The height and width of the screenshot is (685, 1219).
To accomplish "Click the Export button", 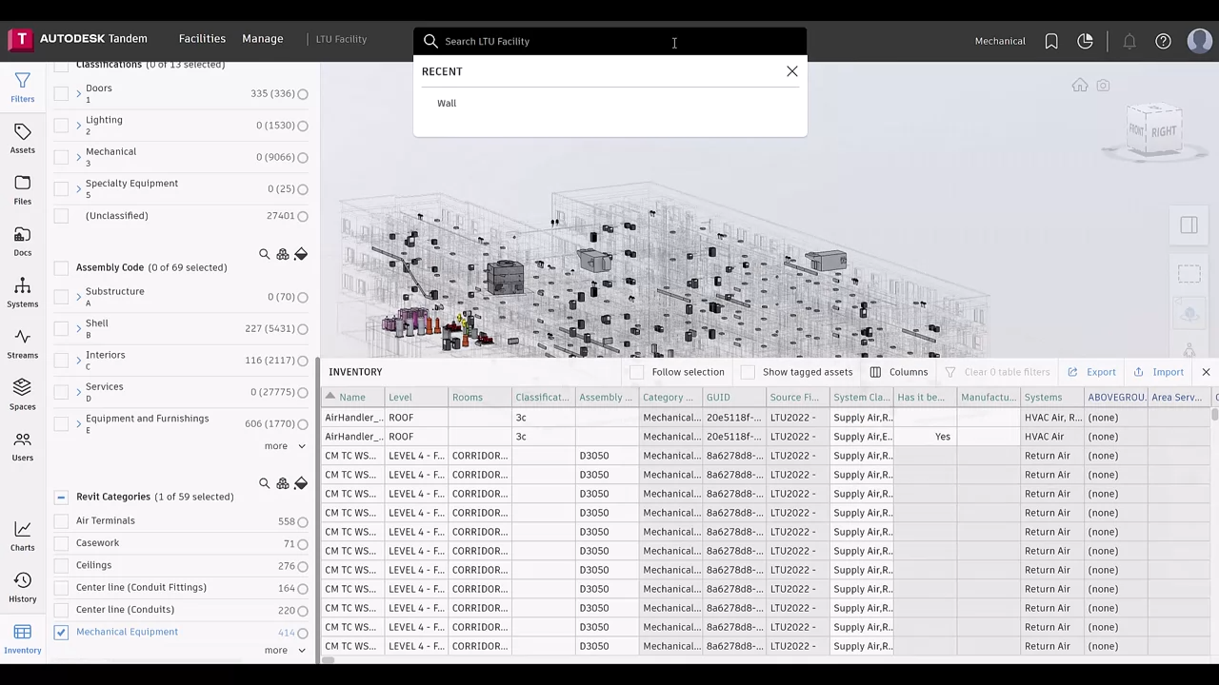I will tap(1091, 372).
